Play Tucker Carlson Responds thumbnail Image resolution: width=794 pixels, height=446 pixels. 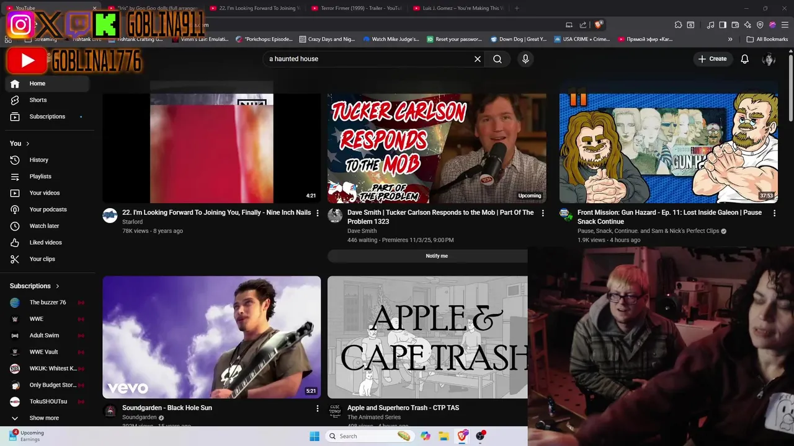pos(437,149)
